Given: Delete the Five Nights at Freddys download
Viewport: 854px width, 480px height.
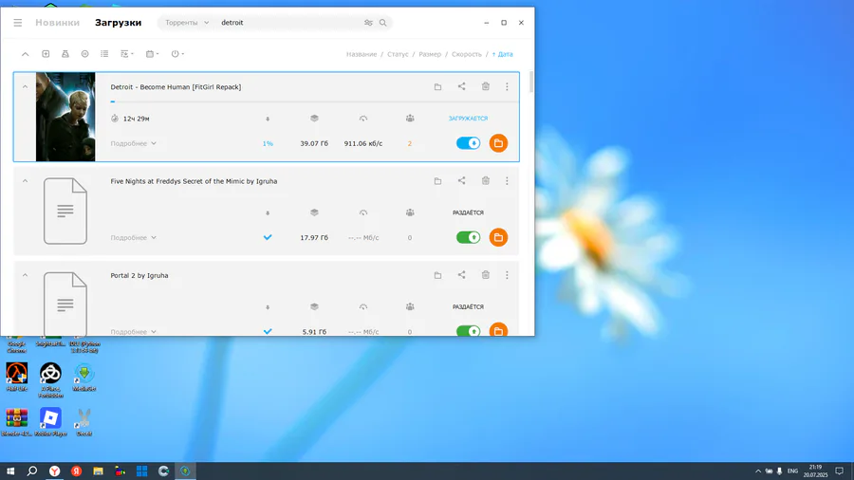Looking at the screenshot, I should click(x=485, y=180).
